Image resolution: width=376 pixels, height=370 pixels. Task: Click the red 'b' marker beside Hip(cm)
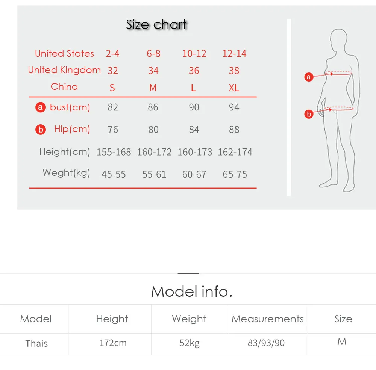41,129
